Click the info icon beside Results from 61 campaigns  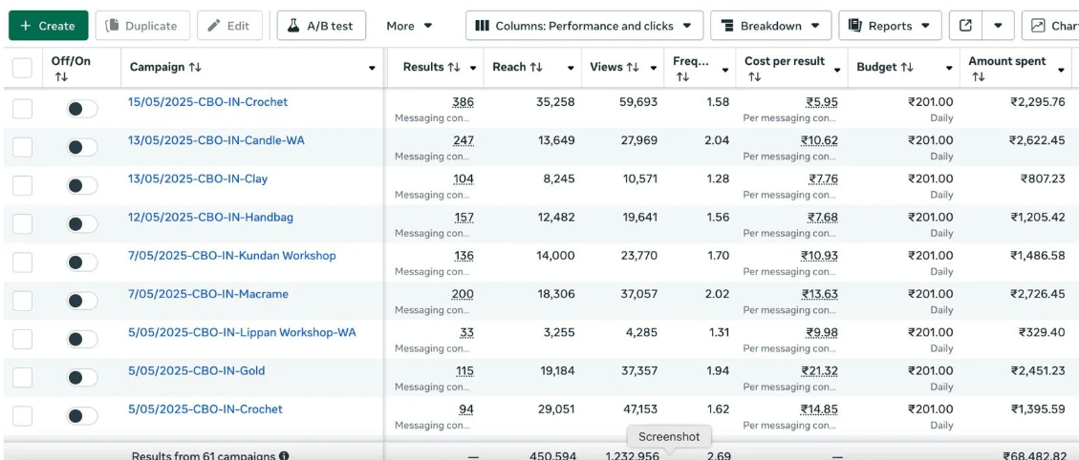click(x=284, y=456)
